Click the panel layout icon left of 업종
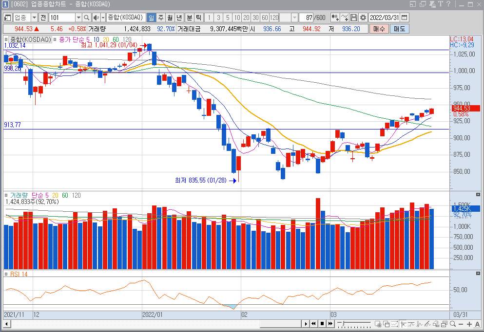This screenshot has width=484, height=332. 8,18
